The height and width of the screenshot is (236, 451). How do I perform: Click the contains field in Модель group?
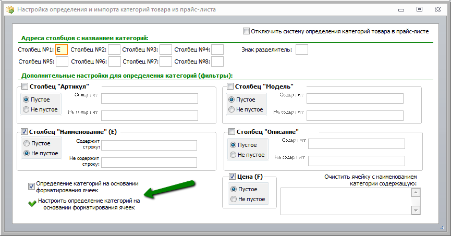click(355, 98)
